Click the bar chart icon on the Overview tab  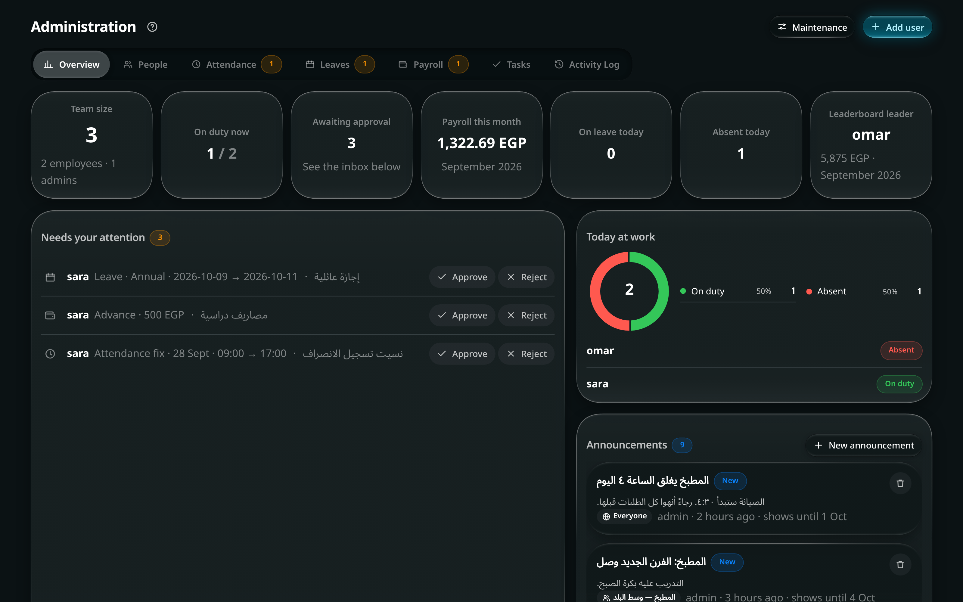[x=48, y=64]
